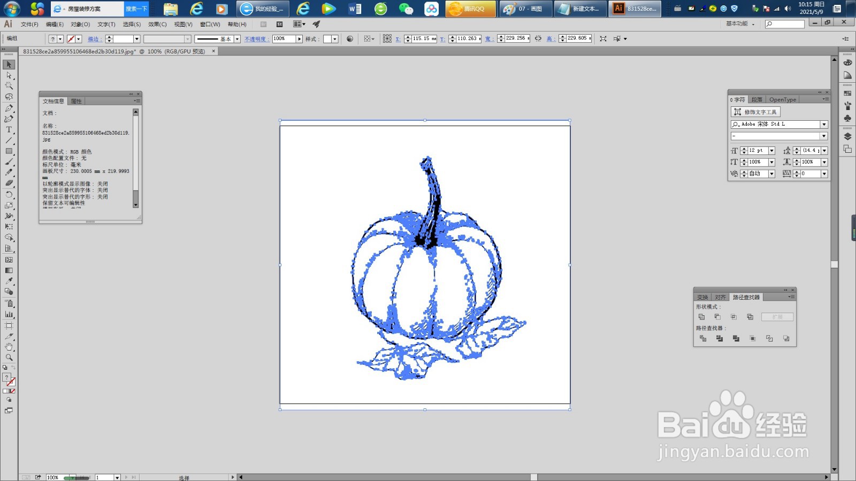
Task: Select the Zoom magnifier tool
Action: point(9,358)
